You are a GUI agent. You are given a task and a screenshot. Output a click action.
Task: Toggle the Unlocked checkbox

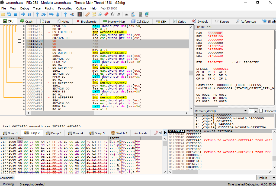click(x=261, y=111)
